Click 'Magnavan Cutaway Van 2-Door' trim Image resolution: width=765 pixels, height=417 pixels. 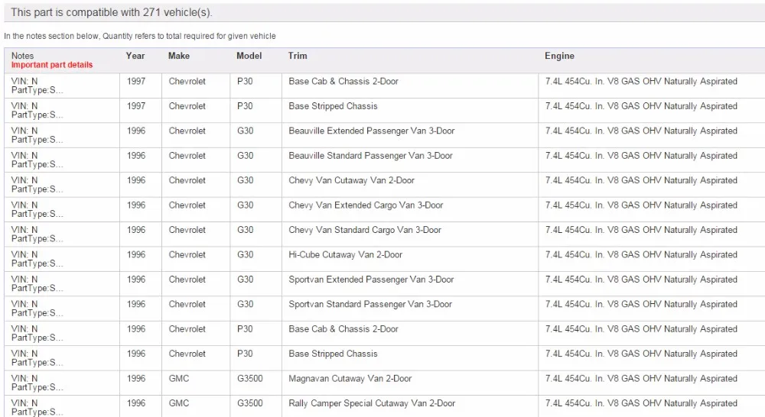[350, 379]
